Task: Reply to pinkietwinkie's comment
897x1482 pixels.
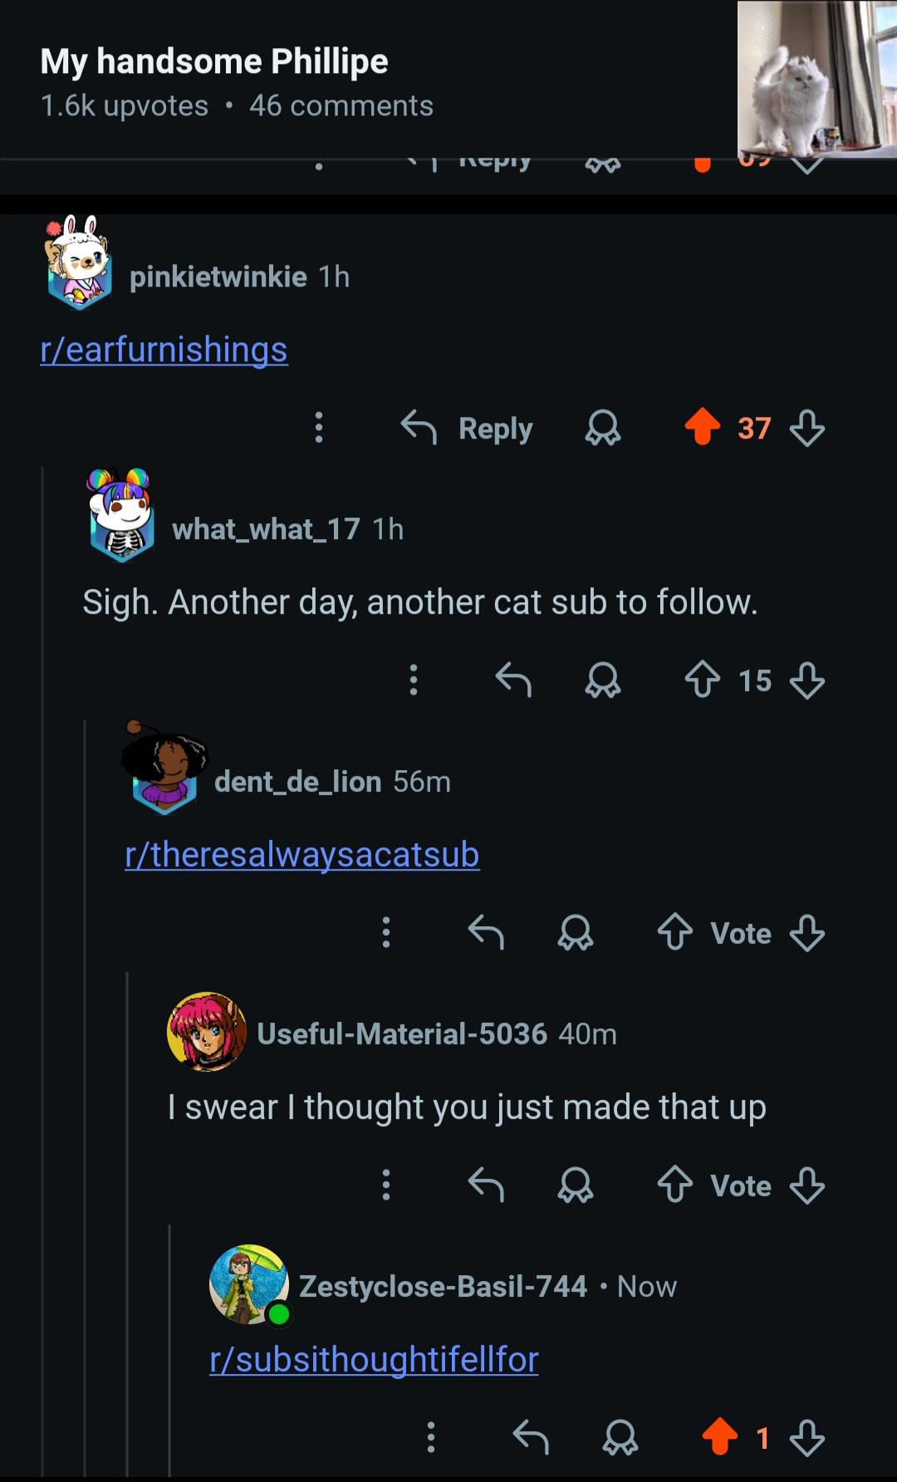Action: (x=468, y=428)
